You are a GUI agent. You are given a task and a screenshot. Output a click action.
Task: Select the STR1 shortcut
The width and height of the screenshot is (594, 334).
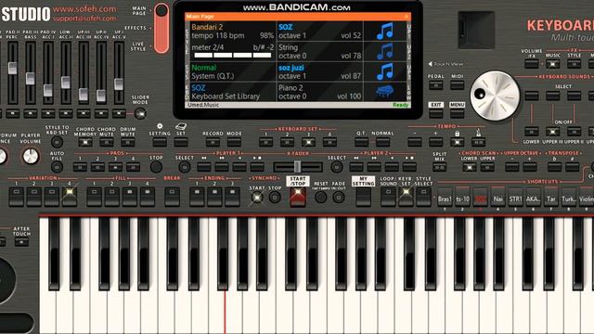[x=516, y=197]
